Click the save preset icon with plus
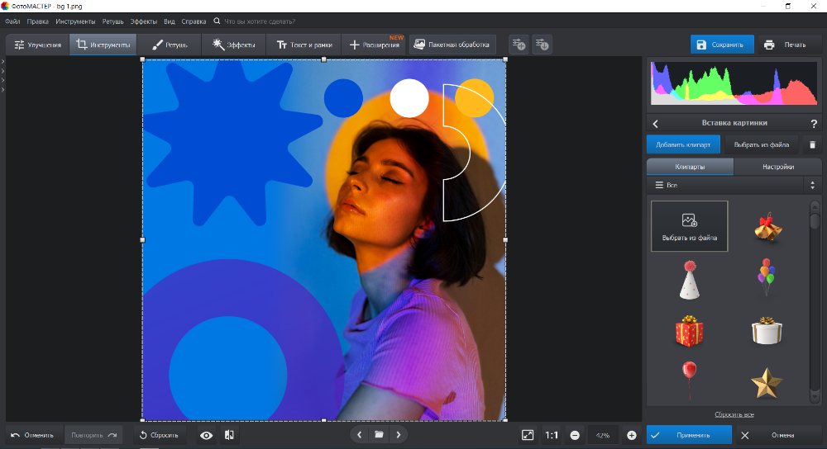 point(519,45)
